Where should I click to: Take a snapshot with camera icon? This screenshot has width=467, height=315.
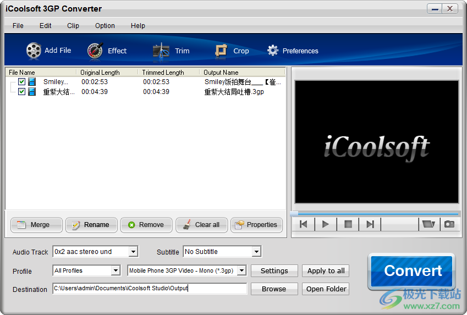[x=449, y=224]
